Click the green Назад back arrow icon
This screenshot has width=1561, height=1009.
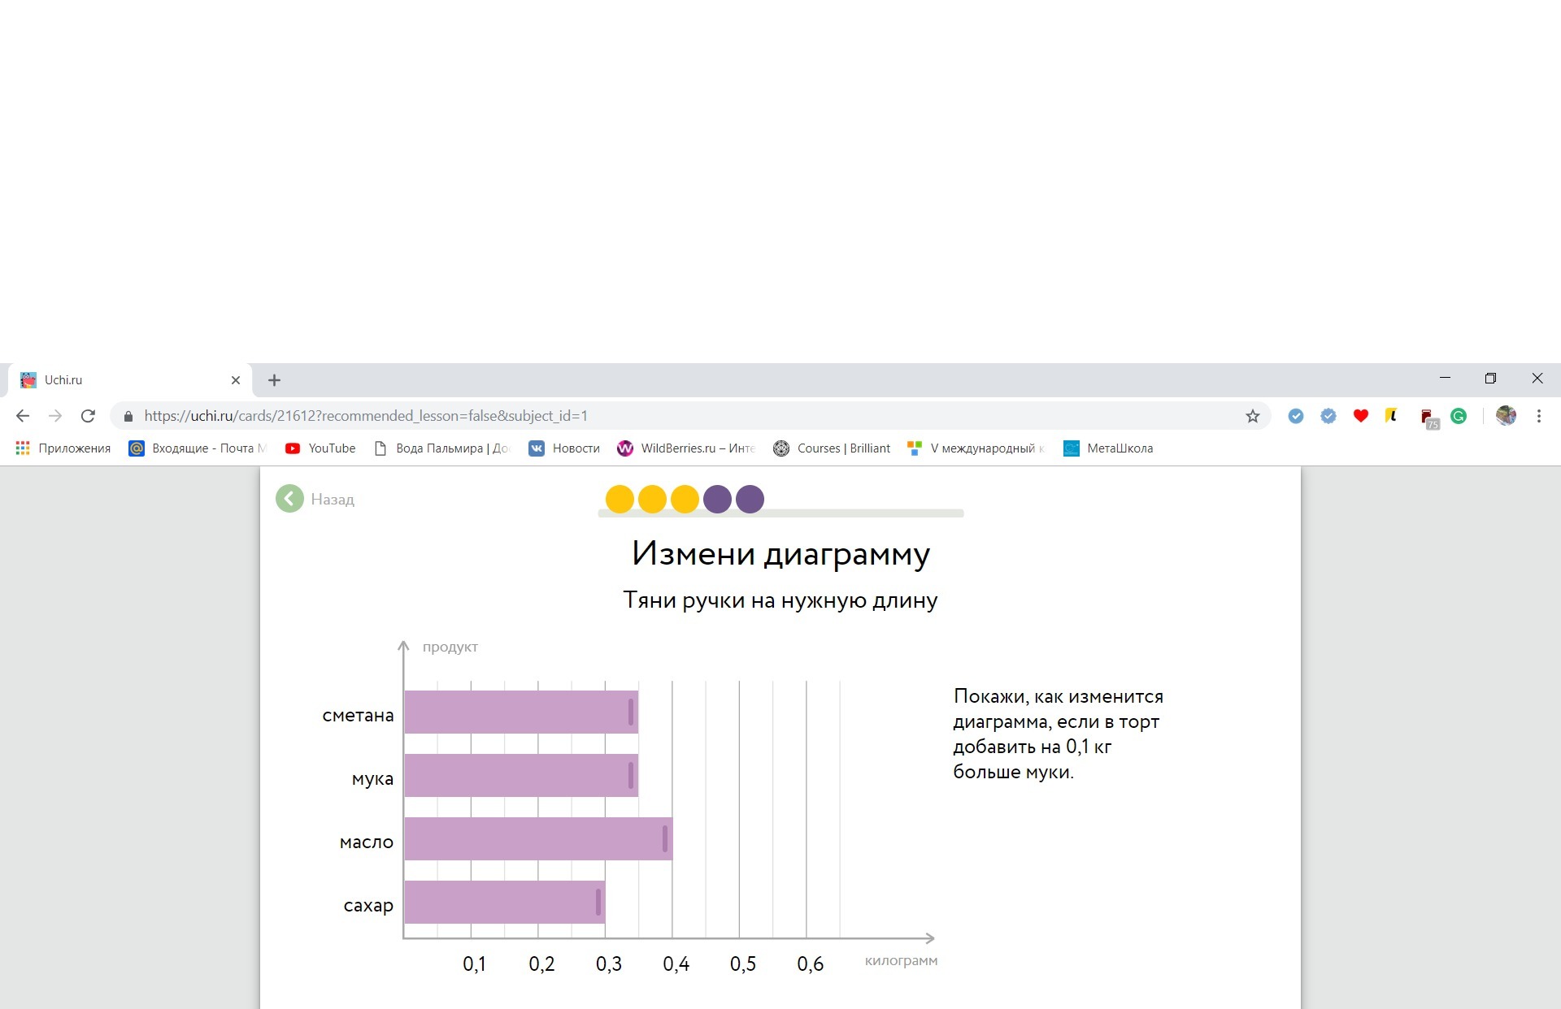point(289,499)
